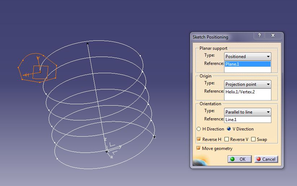
Task: Select the orange sketch origin square
Action: (x=40, y=72)
